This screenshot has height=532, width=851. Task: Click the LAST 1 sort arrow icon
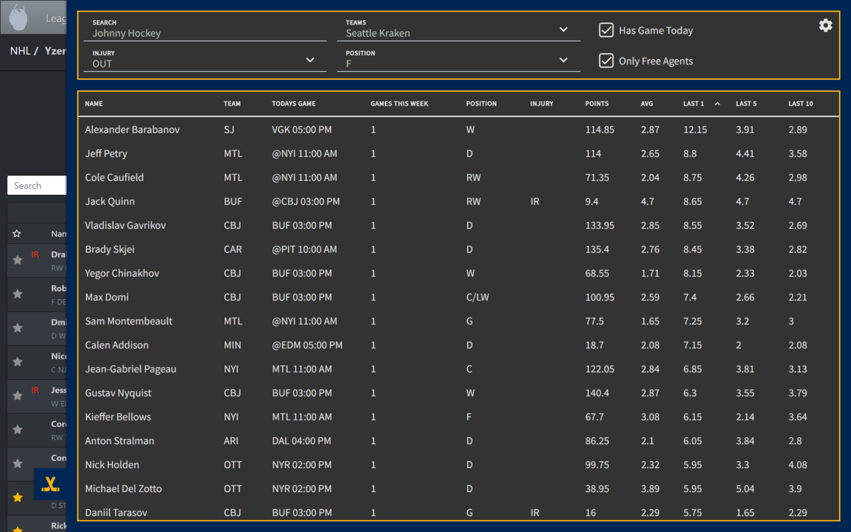pos(717,104)
